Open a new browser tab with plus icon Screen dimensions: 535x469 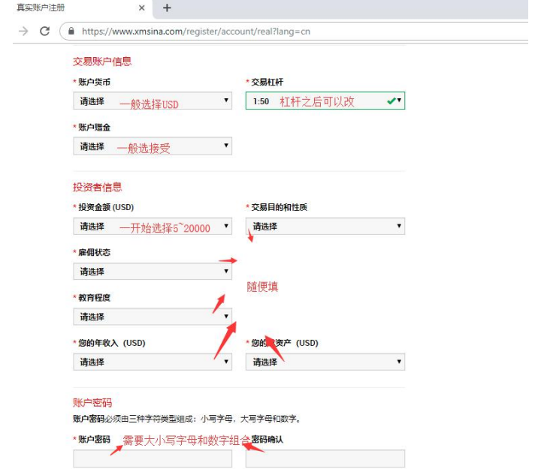tap(167, 8)
